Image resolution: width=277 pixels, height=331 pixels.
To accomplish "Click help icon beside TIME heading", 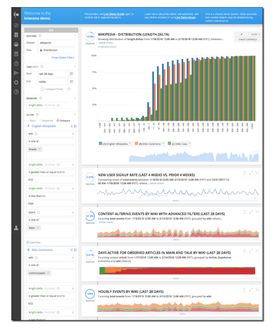I will [42, 67].
